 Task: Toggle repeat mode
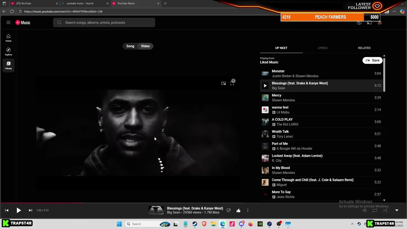point(375,210)
